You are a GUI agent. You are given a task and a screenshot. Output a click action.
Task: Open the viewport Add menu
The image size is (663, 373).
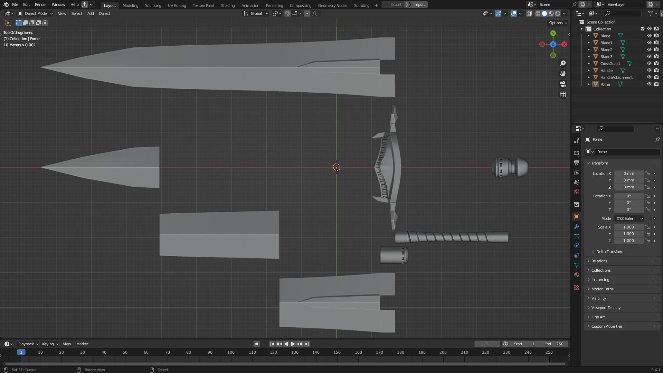click(90, 13)
